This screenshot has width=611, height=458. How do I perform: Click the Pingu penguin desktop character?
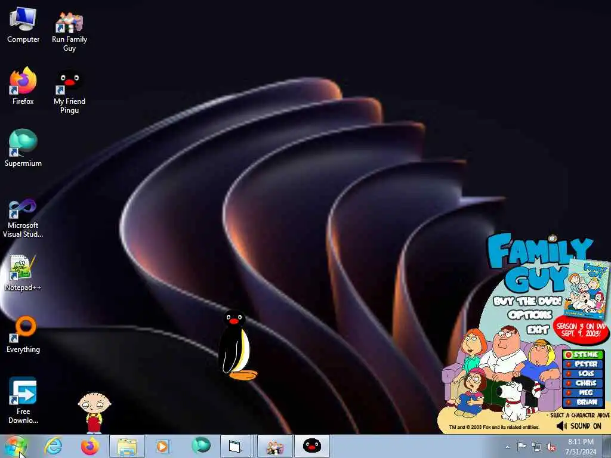coord(236,345)
